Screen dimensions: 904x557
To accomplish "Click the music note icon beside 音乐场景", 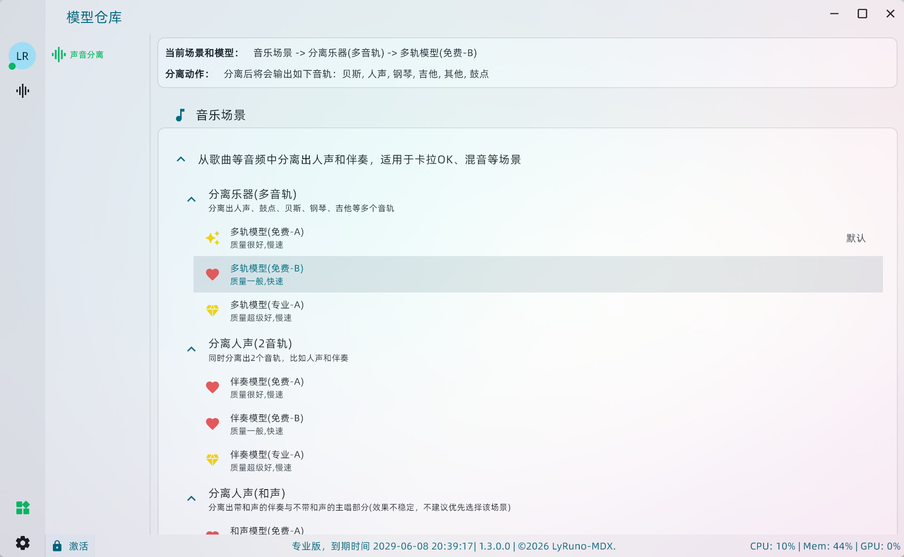I will pyautogui.click(x=181, y=115).
